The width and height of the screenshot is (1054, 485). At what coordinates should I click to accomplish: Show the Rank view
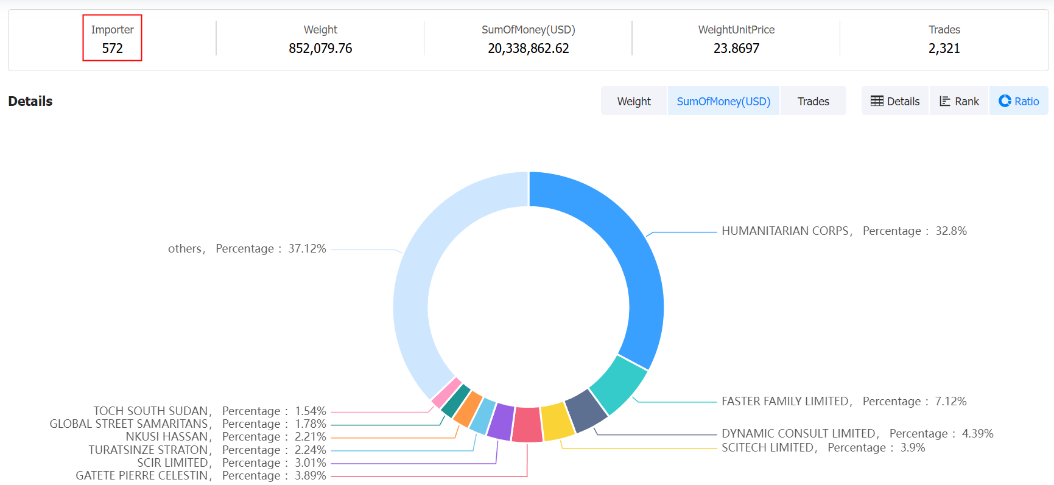point(959,101)
